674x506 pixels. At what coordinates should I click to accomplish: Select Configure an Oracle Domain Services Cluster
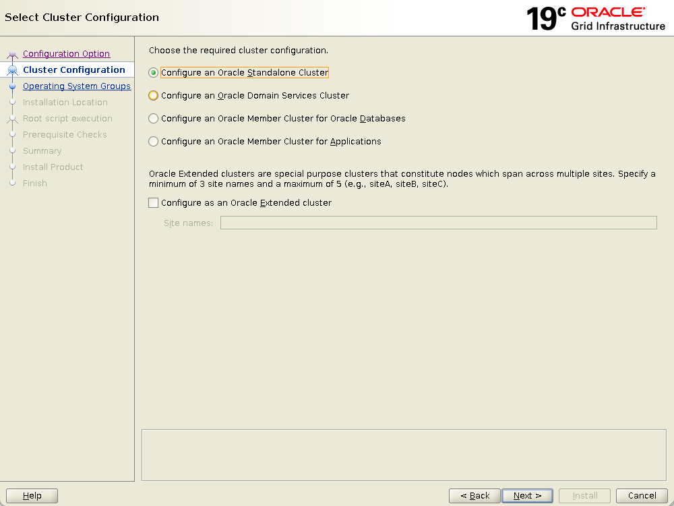[154, 96]
